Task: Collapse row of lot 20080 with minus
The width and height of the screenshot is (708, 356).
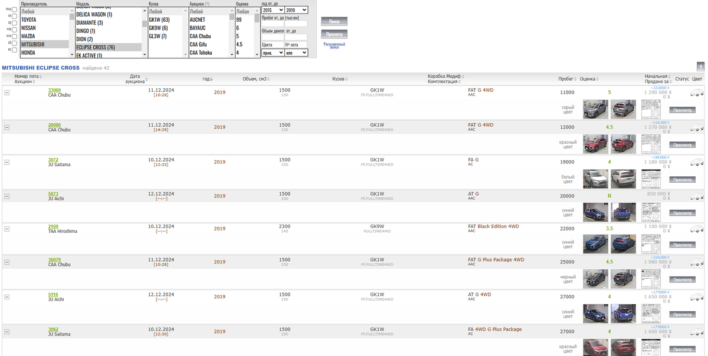Action: pyautogui.click(x=7, y=127)
